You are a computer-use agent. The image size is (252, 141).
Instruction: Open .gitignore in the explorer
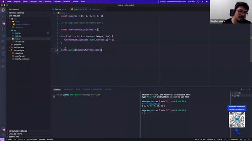coord(17,45)
